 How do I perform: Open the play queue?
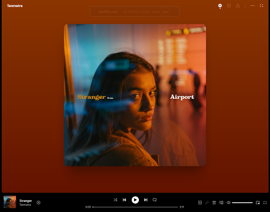click(214, 202)
